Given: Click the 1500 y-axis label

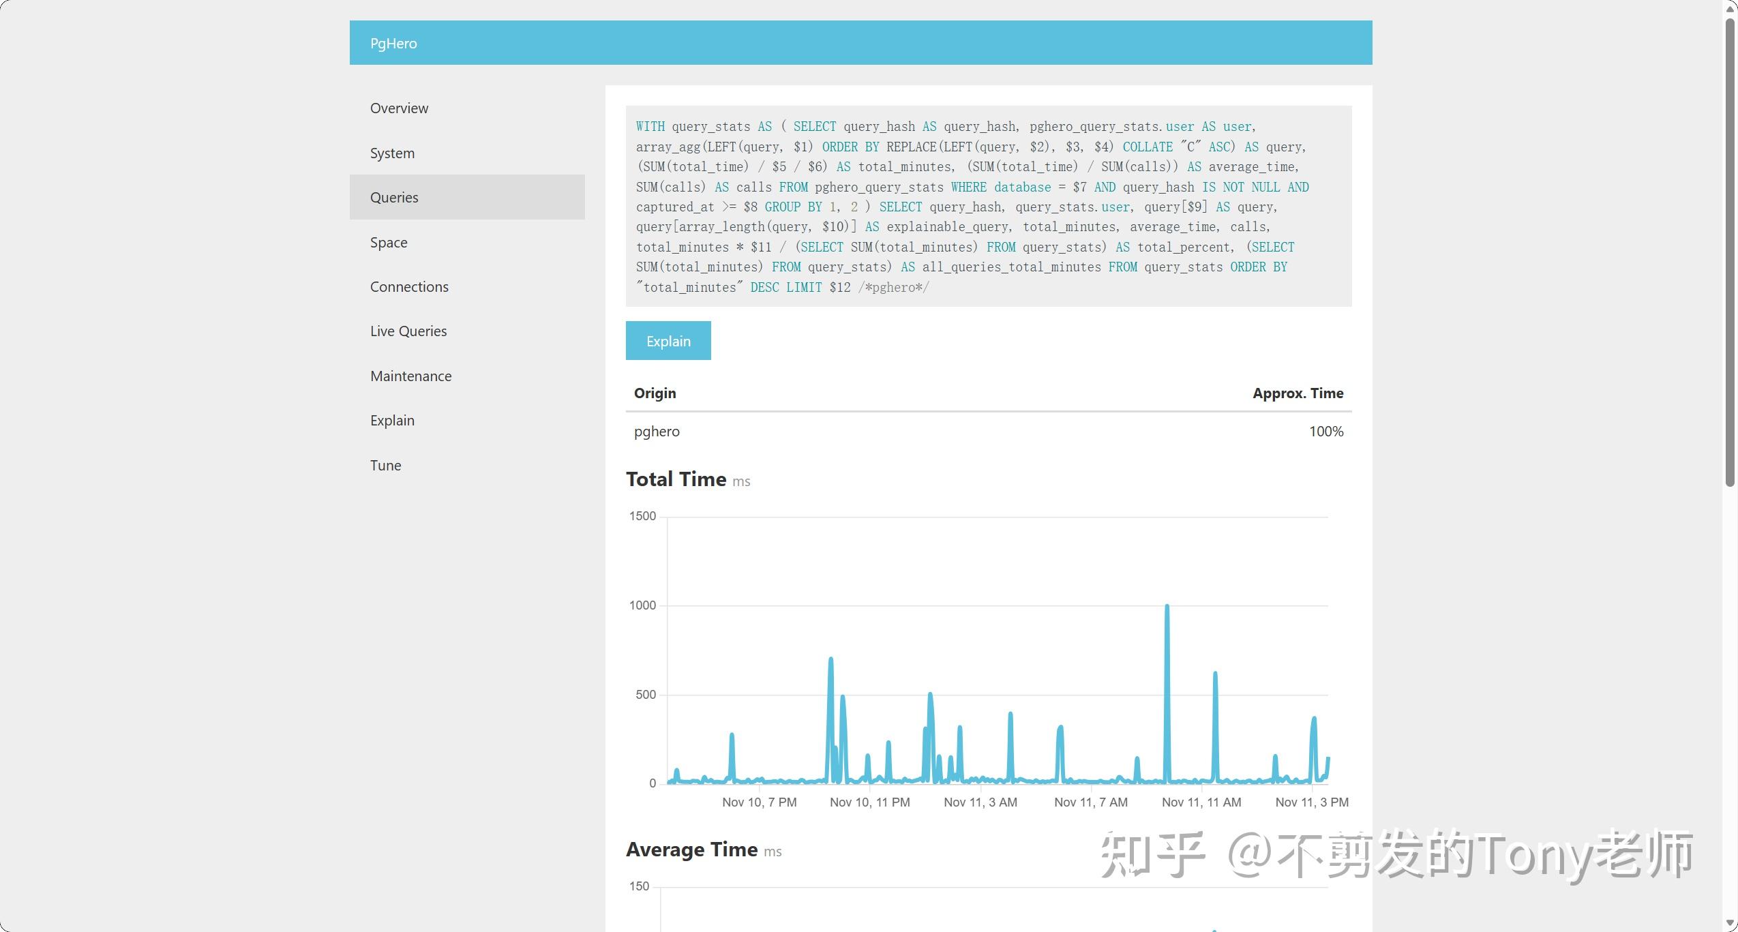Looking at the screenshot, I should (642, 516).
